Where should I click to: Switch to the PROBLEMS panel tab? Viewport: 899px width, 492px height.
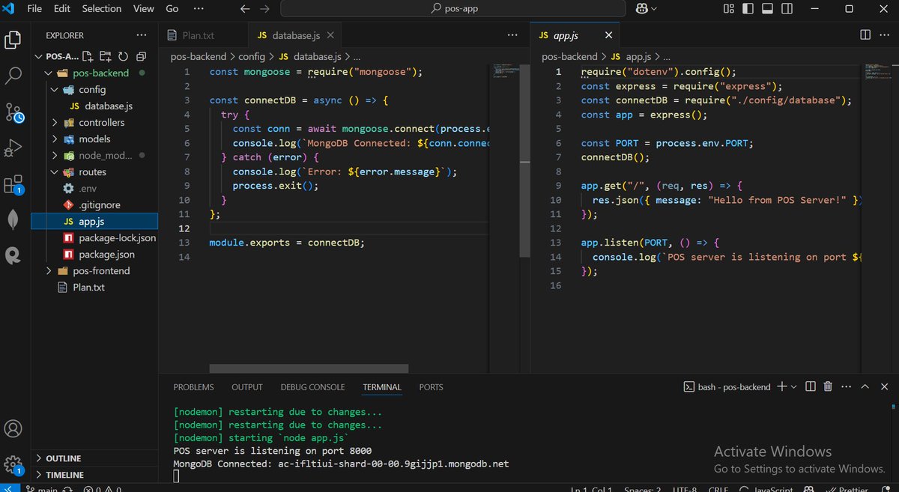193,387
